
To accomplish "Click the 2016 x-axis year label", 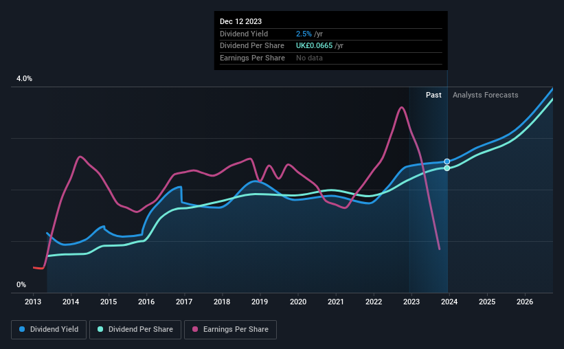I will (x=146, y=302).
